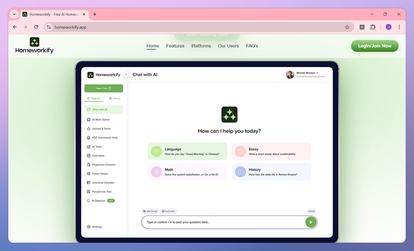Click the PDF Homework Help icon
Screen dimensions: 414x251
click(x=89, y=137)
